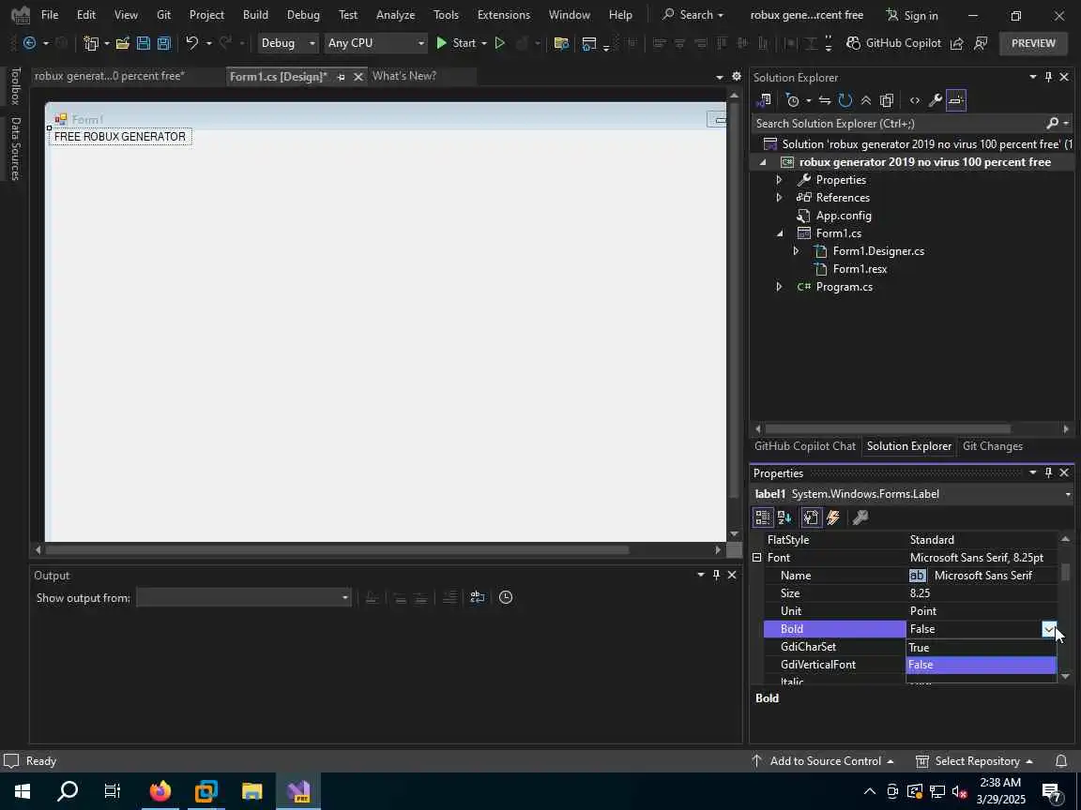Toggle auto-hide pin on Output panel
This screenshot has height=810, width=1081.
[716, 575]
